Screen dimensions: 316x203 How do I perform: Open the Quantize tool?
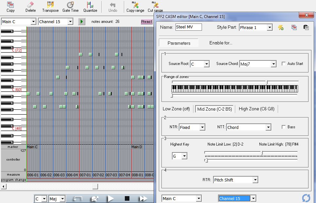pos(90,5)
